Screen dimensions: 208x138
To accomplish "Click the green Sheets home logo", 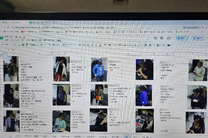I will click(x=1, y=38).
